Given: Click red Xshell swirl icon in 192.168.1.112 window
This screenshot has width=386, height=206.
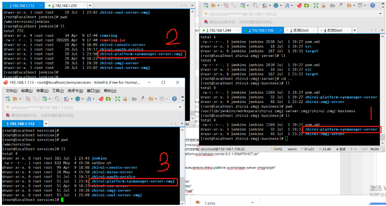Looking at the screenshot, I should tap(101, 99).
